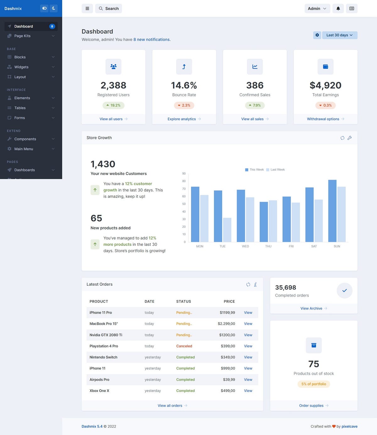Open the side overlay panel icon top right

tap(352, 8)
